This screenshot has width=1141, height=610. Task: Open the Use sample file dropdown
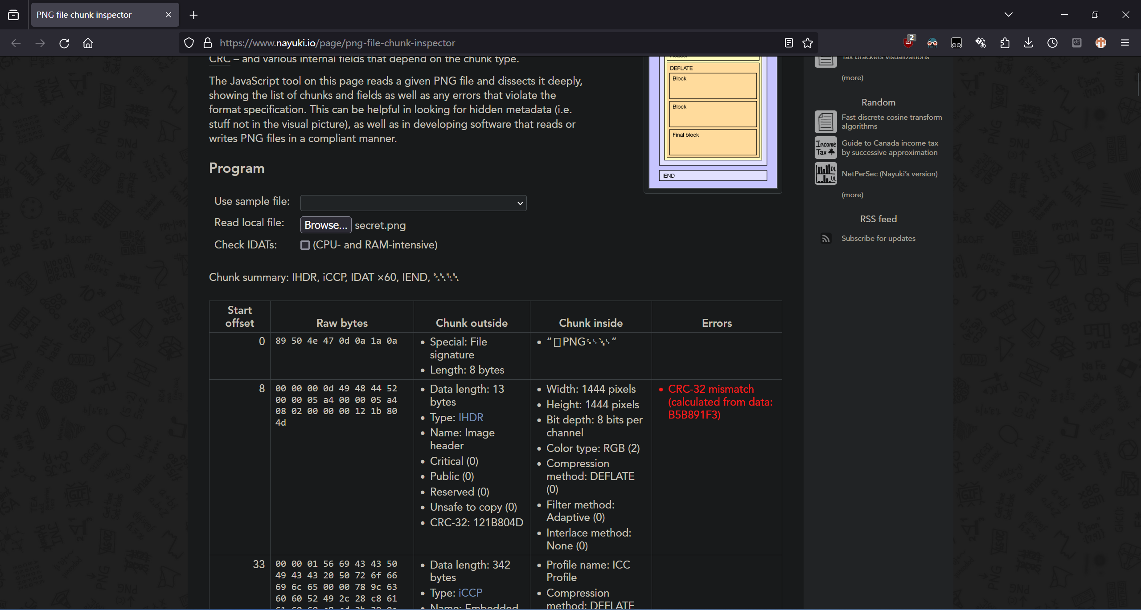[413, 203]
